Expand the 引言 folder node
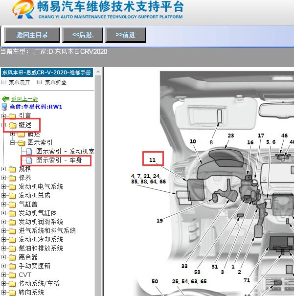294x296 pixels. pyautogui.click(x=3, y=116)
